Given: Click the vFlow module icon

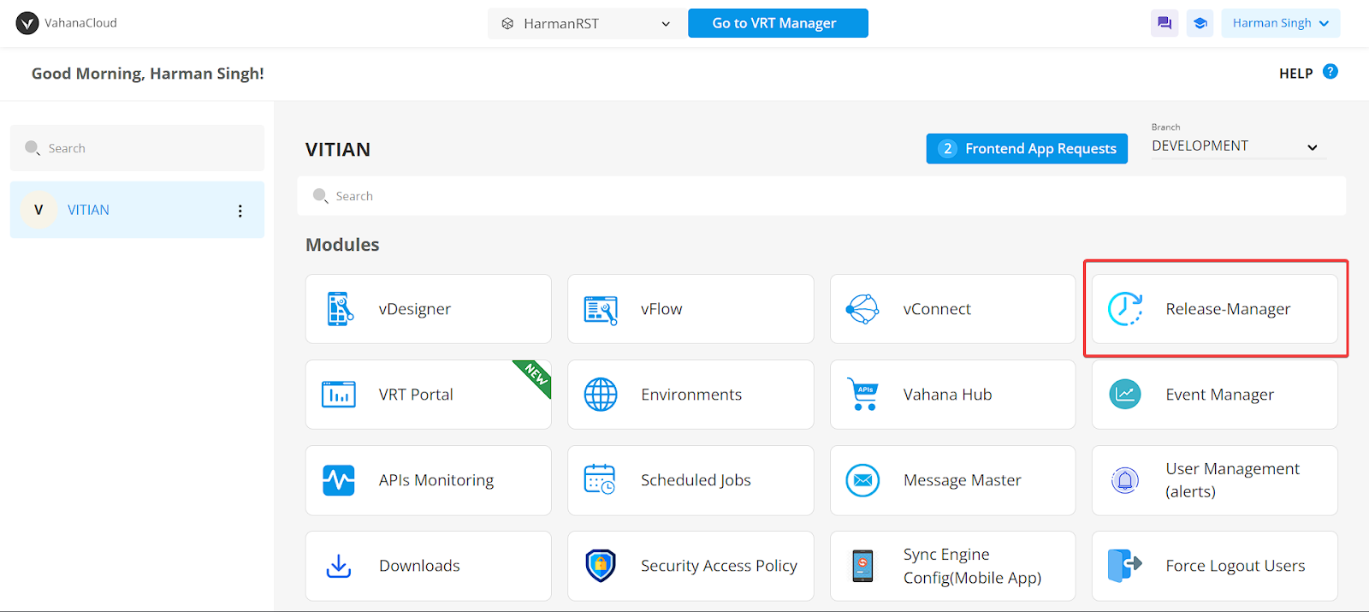Looking at the screenshot, I should tap(601, 309).
